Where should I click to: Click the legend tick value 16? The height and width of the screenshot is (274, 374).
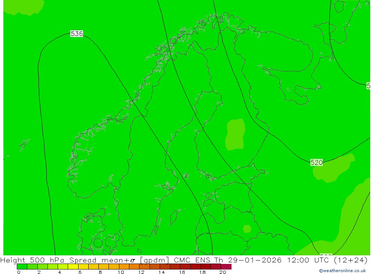tap(182, 272)
